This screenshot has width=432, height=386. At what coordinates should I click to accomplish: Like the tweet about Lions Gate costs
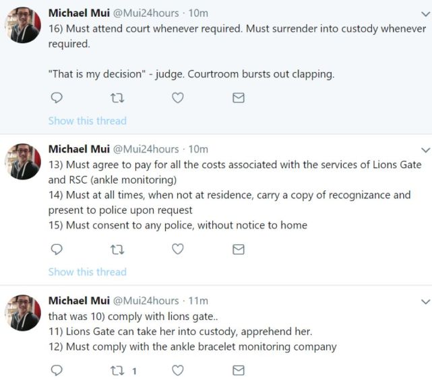tap(177, 249)
